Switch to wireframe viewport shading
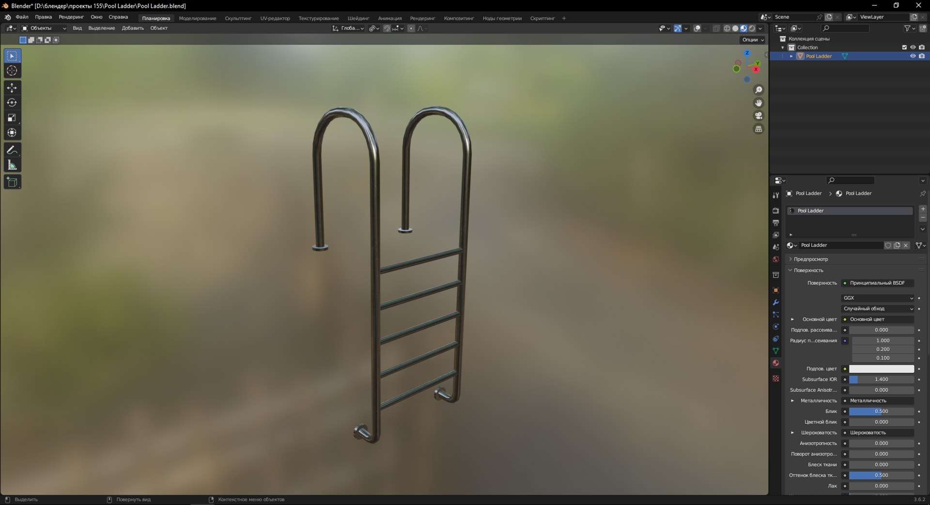 point(727,29)
